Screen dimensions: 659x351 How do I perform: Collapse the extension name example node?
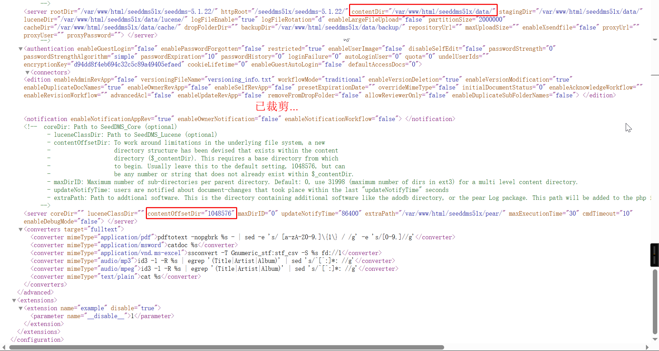click(x=21, y=308)
